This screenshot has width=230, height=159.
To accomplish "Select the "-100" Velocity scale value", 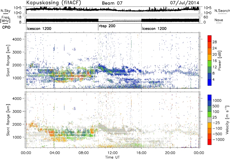I will tap(217, 128).
